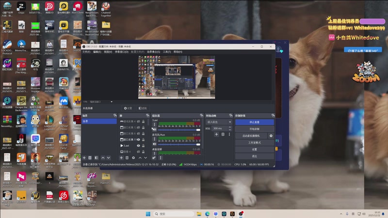388x218 pixels.
Task: Open the 场景集合(S) menu
Action: point(153,52)
